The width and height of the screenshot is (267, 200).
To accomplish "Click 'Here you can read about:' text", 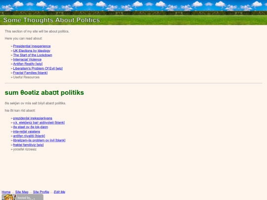I will [24, 39].
